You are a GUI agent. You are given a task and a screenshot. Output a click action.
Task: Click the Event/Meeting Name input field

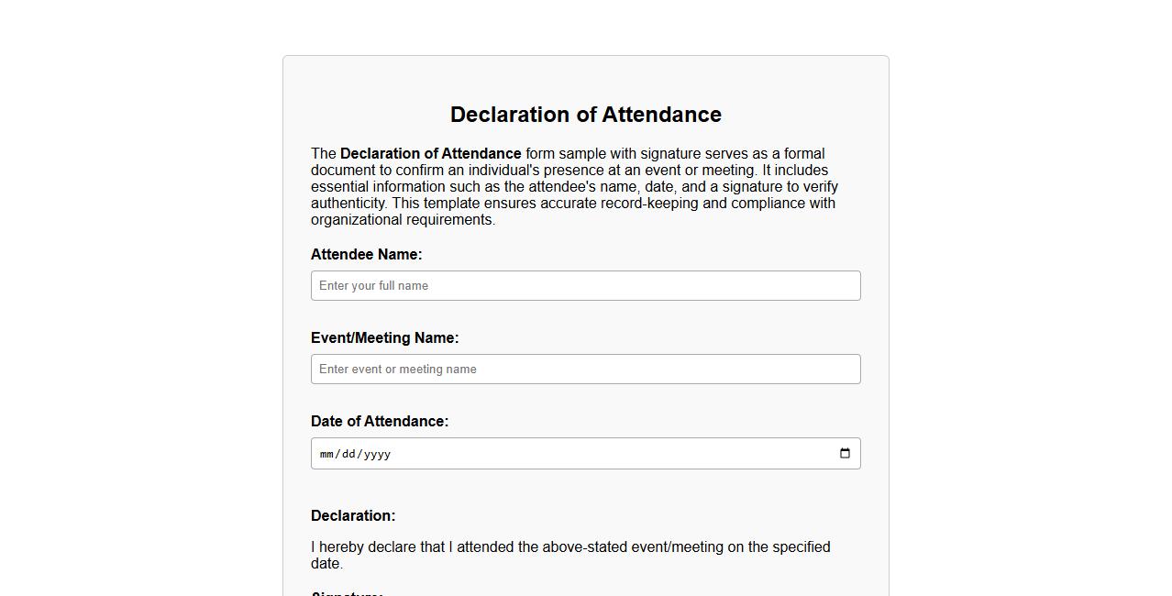(x=585, y=369)
